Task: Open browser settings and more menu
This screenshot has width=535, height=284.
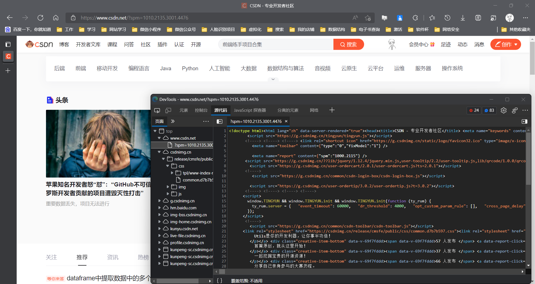Action: (526, 18)
